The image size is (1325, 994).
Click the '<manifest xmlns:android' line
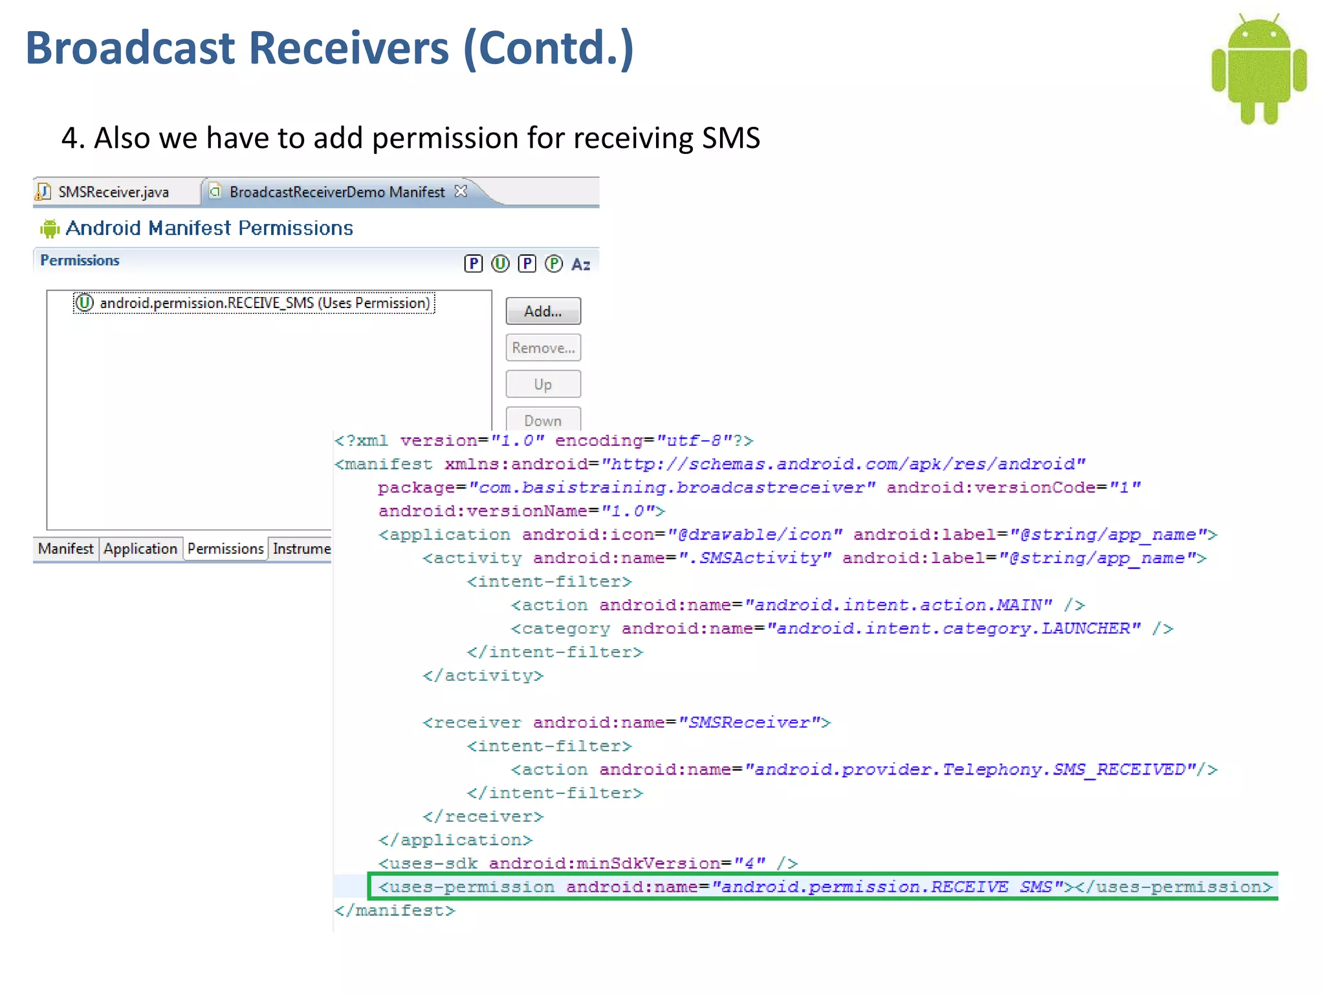(710, 464)
